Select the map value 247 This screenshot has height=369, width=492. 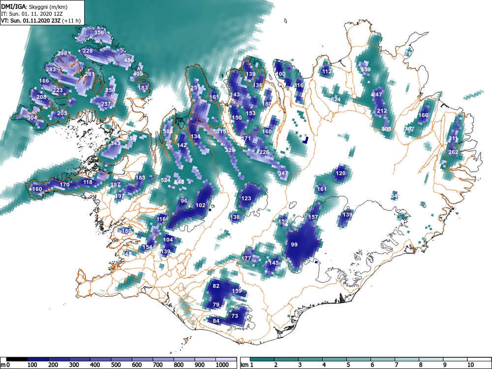click(377, 94)
